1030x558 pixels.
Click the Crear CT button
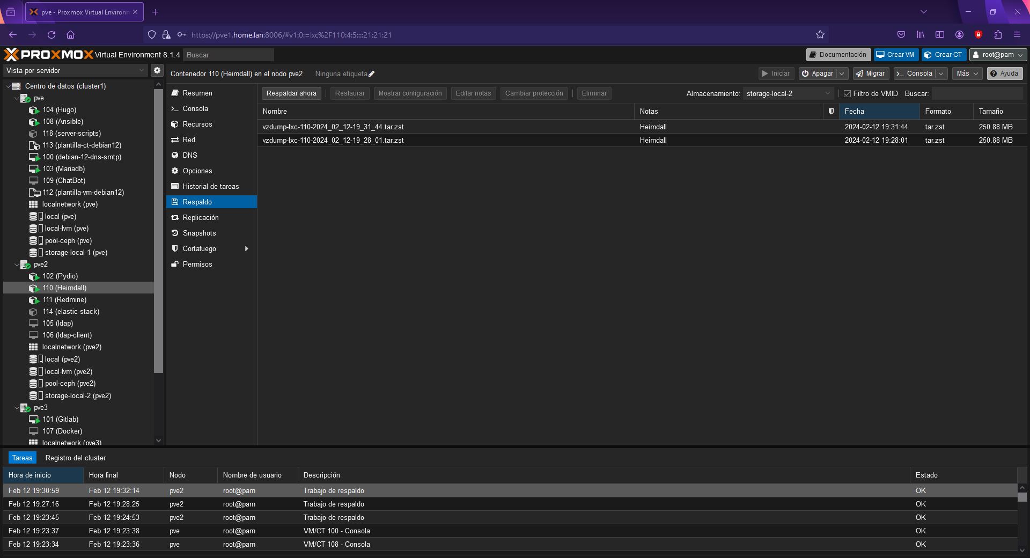(944, 55)
